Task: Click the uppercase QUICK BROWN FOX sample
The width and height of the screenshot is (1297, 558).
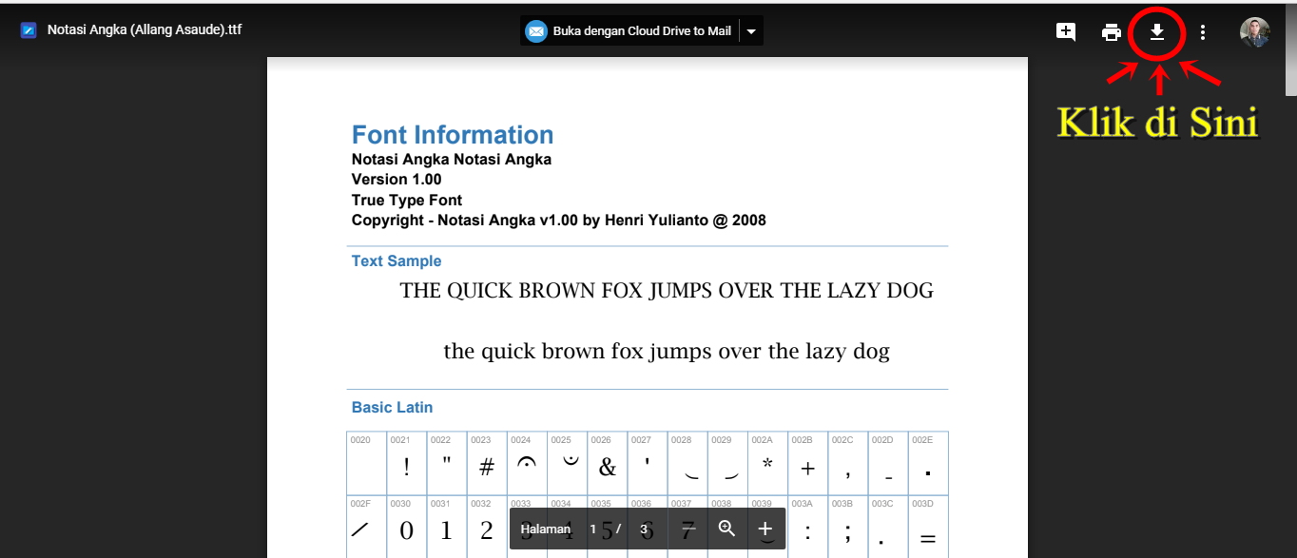Action: point(667,291)
